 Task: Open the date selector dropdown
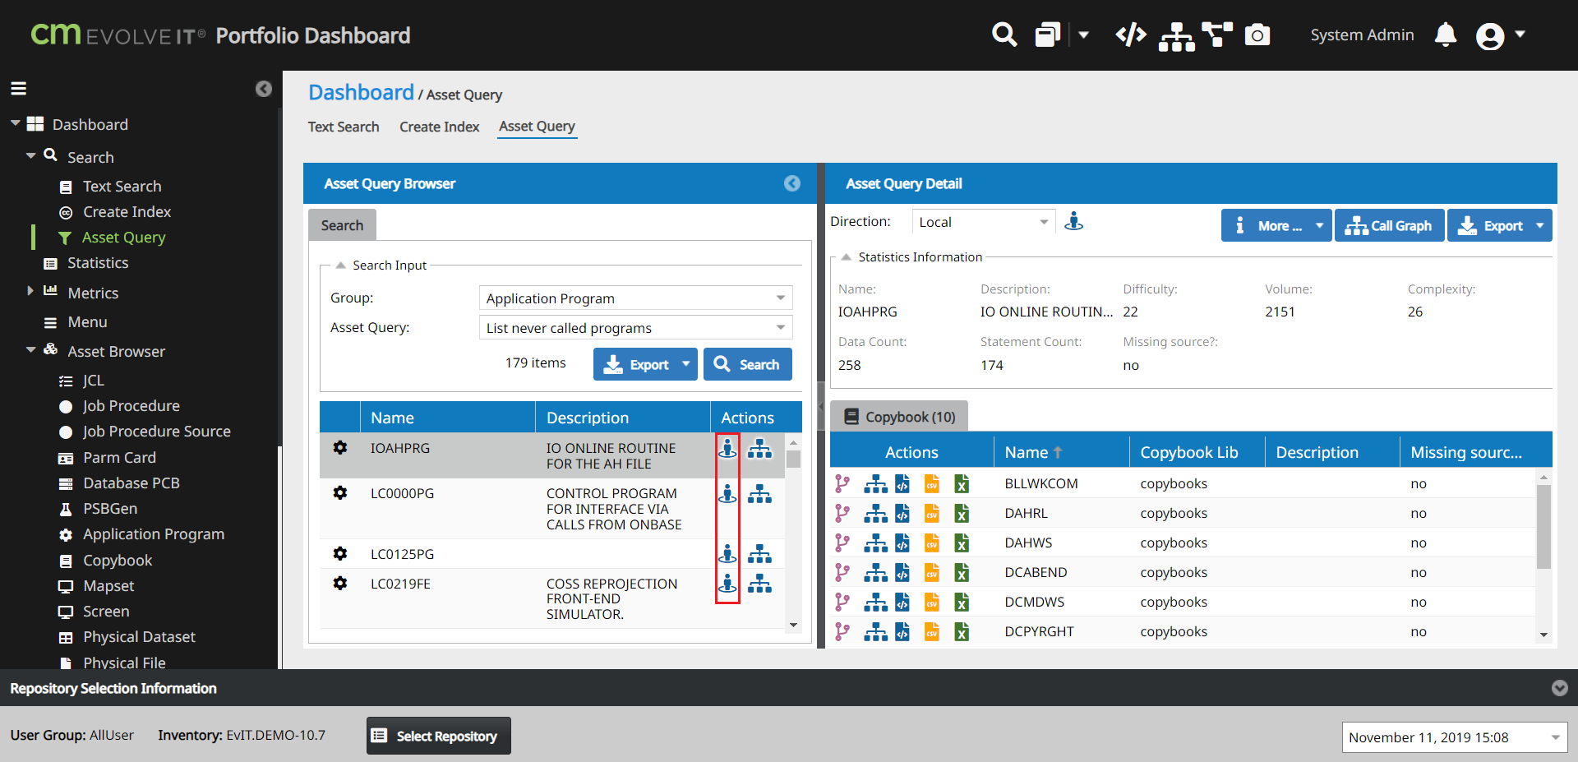pos(1455,737)
